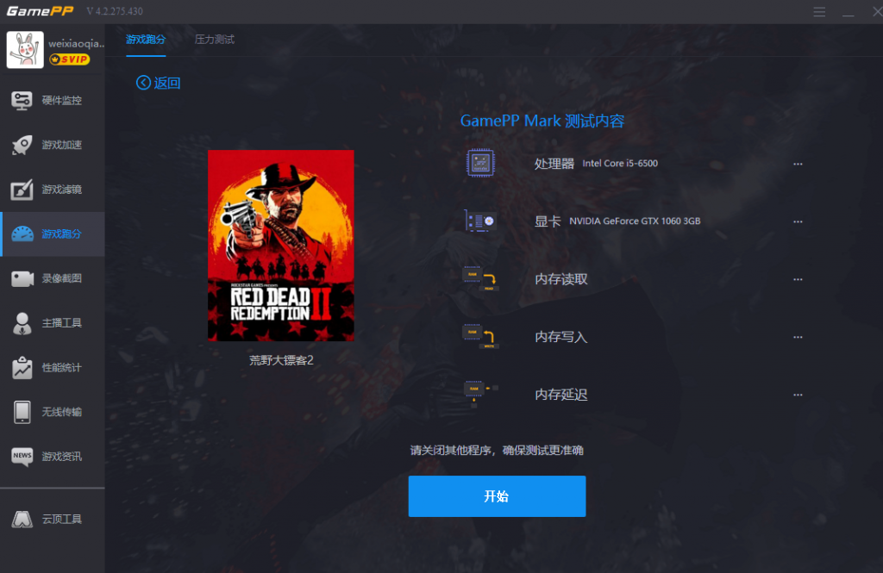Expand the 内存读取 row three-dot menu
This screenshot has height=573, width=883.
coord(798,279)
